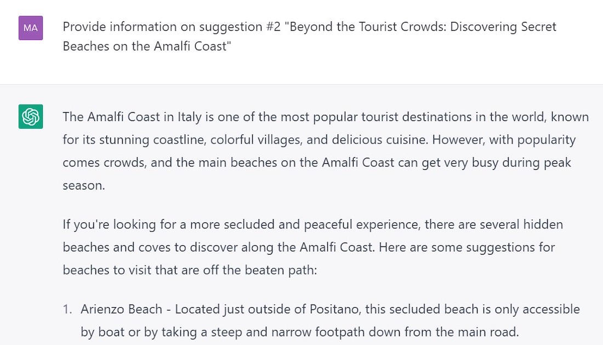Click the green ChatGPT logo icon

31,117
